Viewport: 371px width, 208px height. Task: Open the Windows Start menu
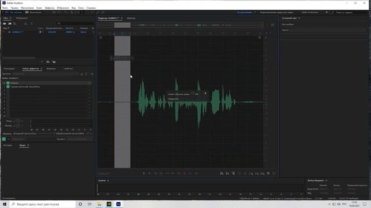click(5, 204)
